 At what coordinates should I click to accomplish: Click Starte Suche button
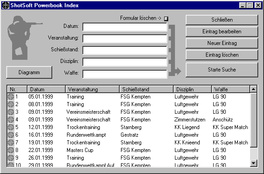222,70
